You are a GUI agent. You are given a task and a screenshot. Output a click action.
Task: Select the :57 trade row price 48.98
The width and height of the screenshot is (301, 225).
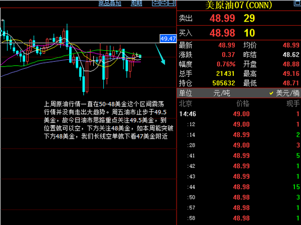tap(241, 207)
